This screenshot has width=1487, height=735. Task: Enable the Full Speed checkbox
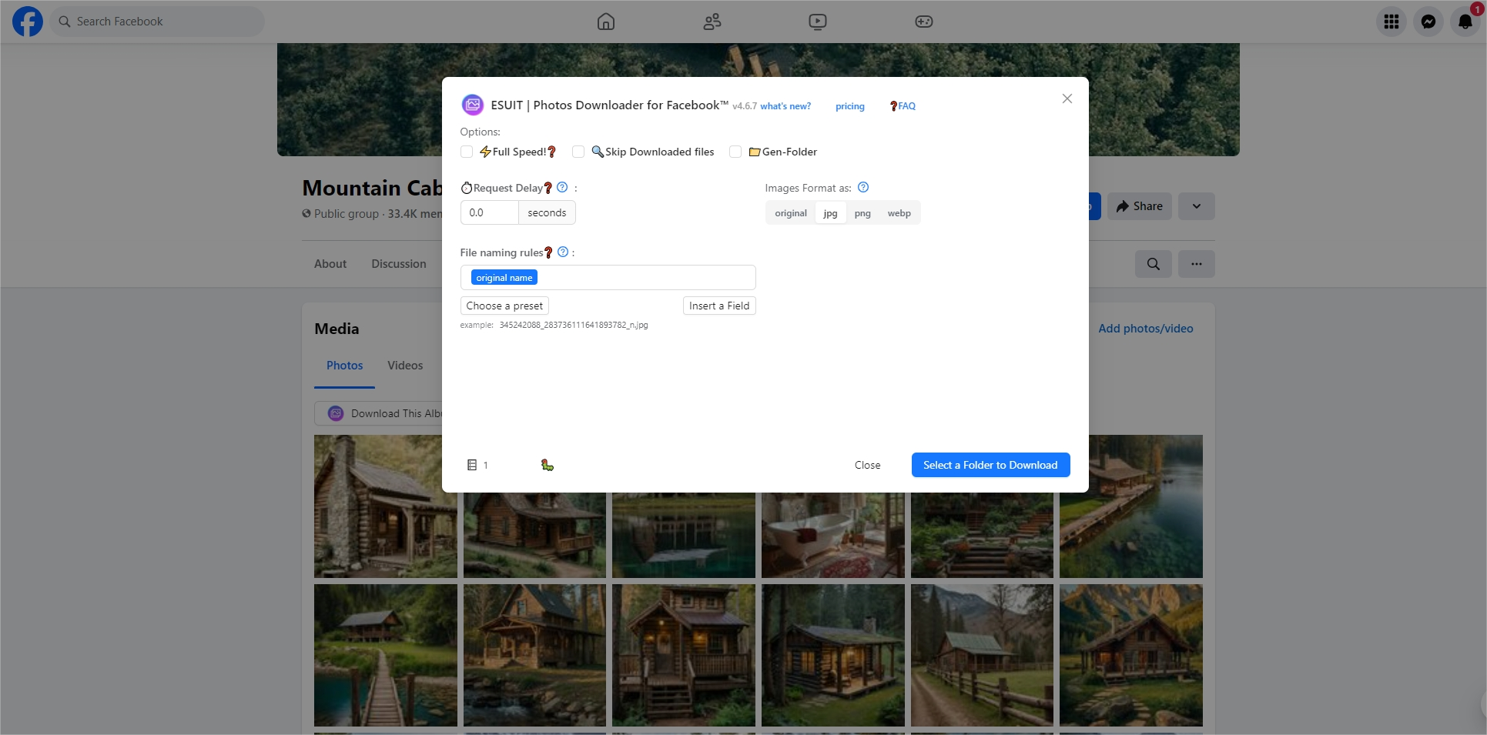point(467,152)
